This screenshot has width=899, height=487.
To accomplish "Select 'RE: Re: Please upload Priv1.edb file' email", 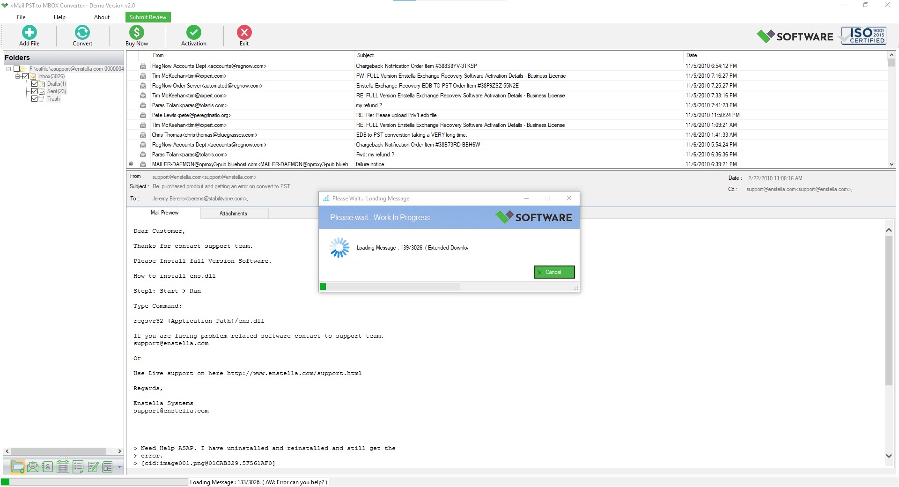I will pyautogui.click(x=508, y=115).
